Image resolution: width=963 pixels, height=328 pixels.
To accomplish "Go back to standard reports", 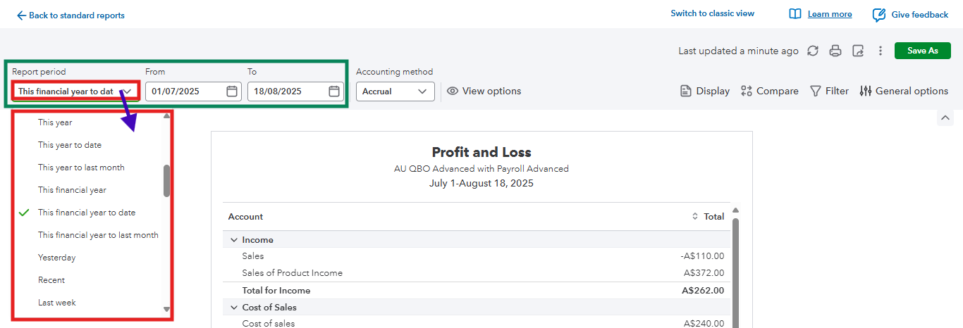I will click(70, 15).
